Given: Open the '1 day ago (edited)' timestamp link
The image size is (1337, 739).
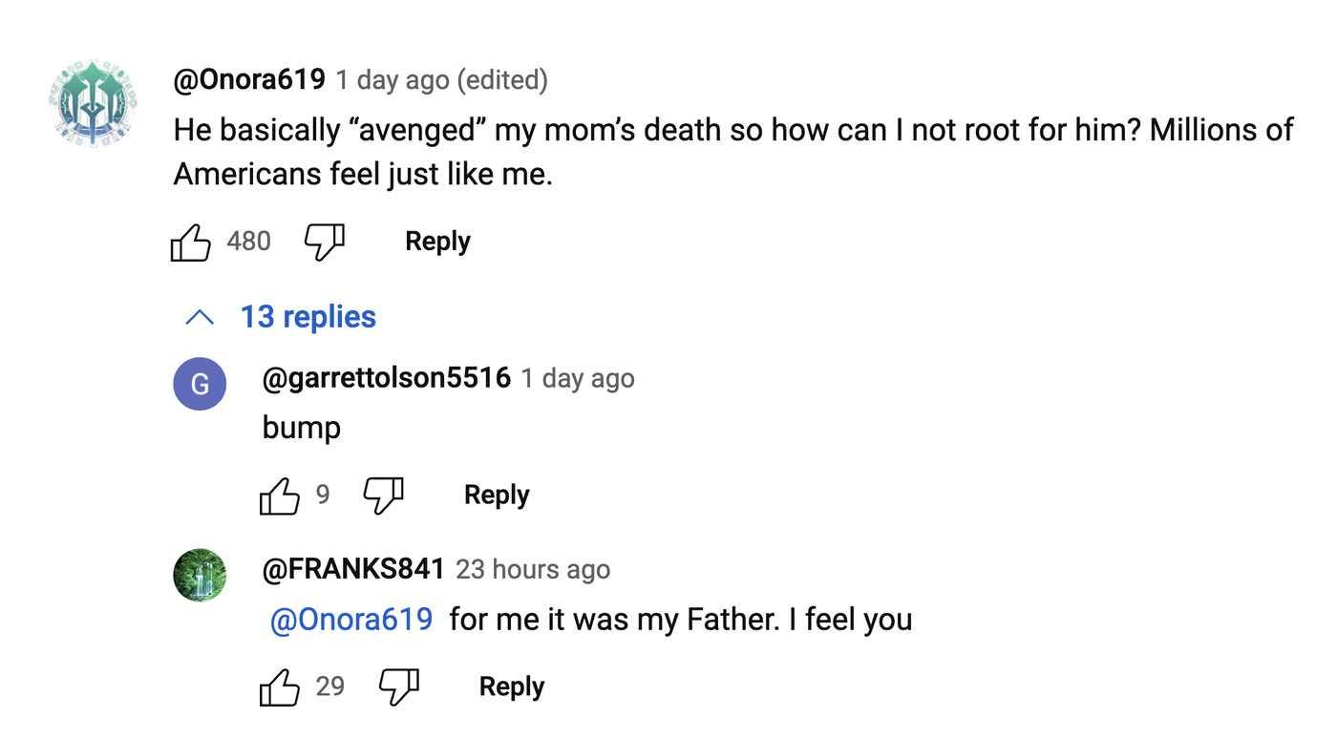Looking at the screenshot, I should coord(441,80).
